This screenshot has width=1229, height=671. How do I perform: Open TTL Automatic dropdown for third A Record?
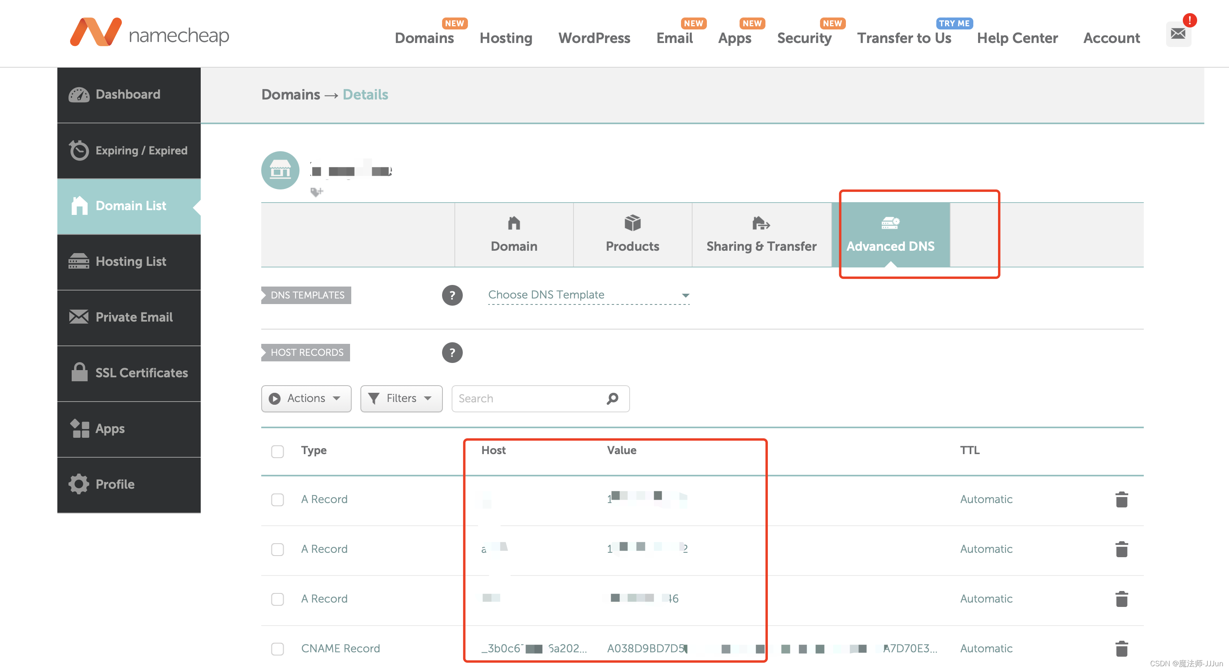tap(986, 599)
